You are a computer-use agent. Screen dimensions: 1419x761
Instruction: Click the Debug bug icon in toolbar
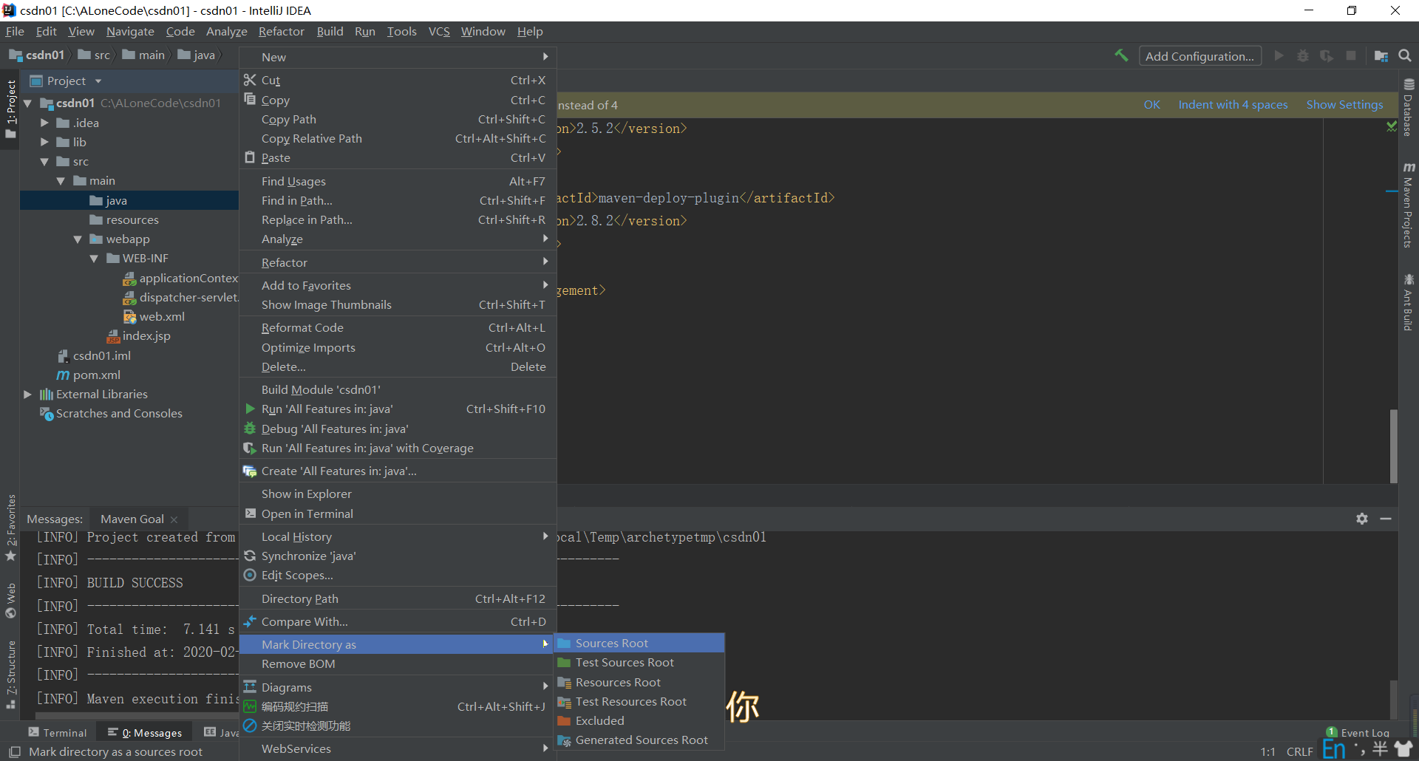tap(1303, 56)
